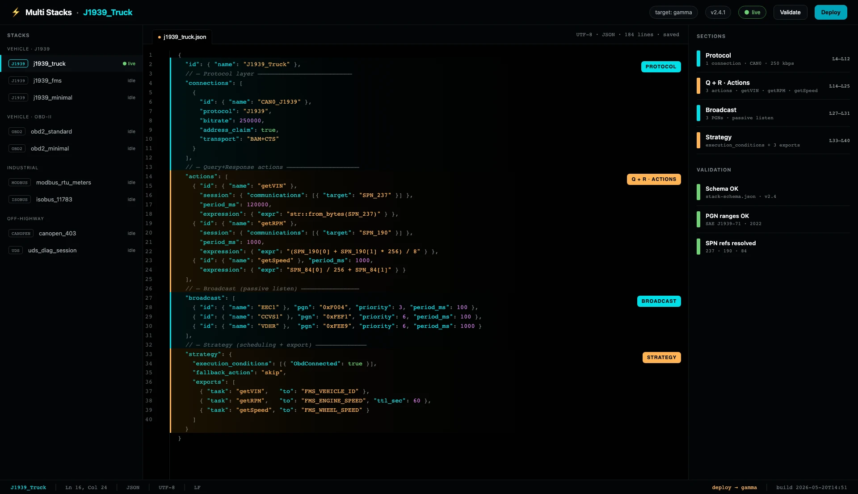Click the STRATEGY label in the editor
The height and width of the screenshot is (494, 858).
click(662, 357)
